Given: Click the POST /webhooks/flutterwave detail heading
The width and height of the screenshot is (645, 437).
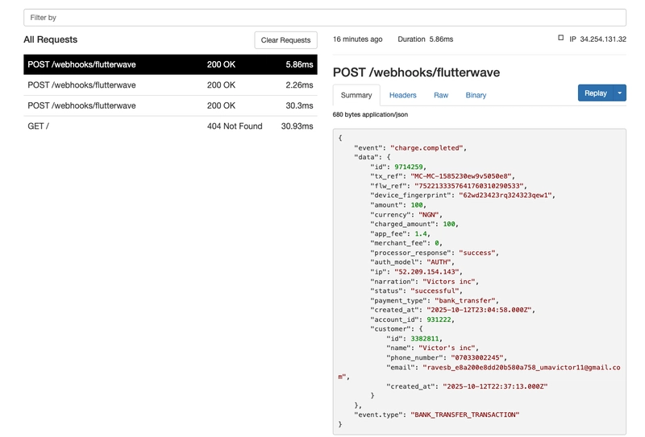Looking at the screenshot, I should pos(416,72).
